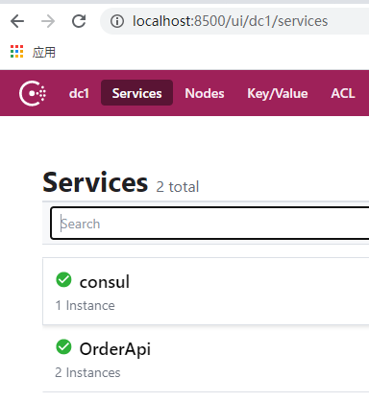Click the '2 Instances' text under OrderApi
This screenshot has width=369, height=402.
tap(87, 372)
